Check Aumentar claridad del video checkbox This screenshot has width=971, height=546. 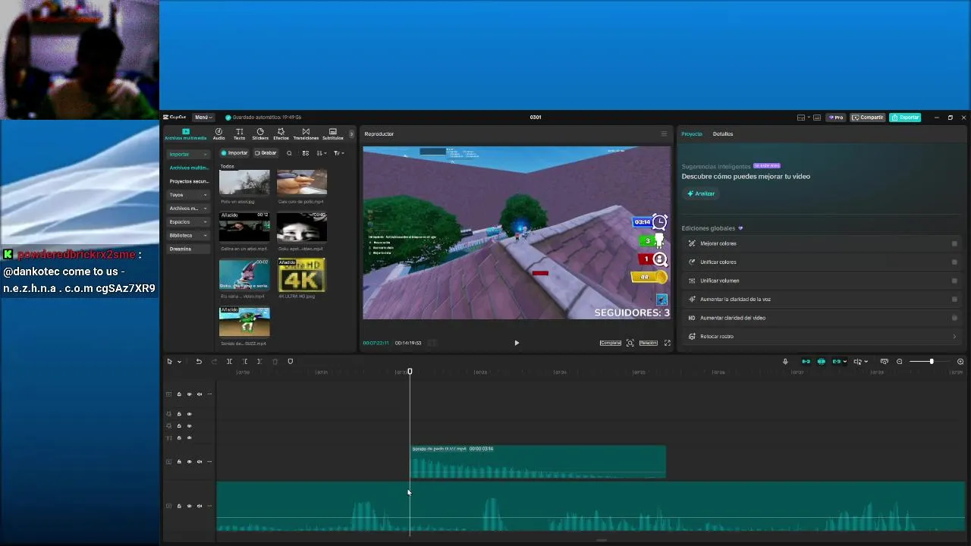(954, 318)
